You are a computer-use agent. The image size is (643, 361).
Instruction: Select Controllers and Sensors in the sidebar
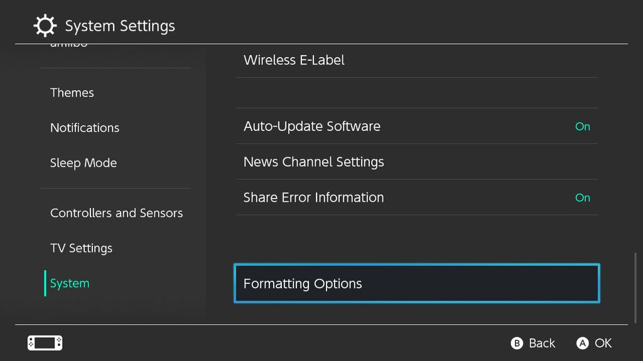pyautogui.click(x=116, y=213)
